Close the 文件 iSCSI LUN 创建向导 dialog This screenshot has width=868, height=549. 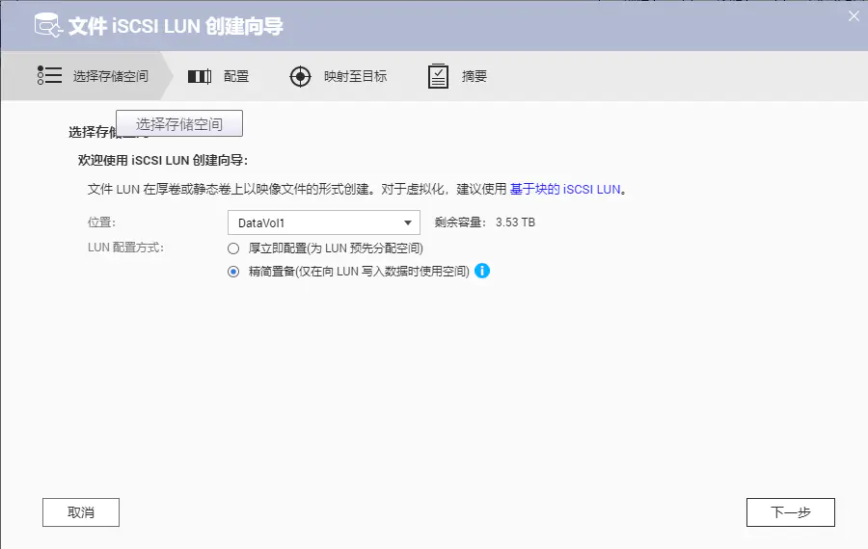(853, 16)
